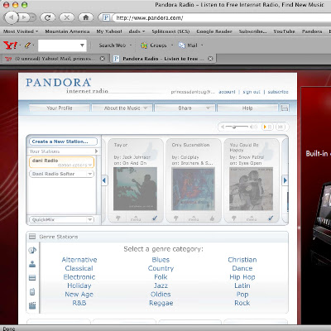Open Most Visited bookmarks menu

[21, 31]
